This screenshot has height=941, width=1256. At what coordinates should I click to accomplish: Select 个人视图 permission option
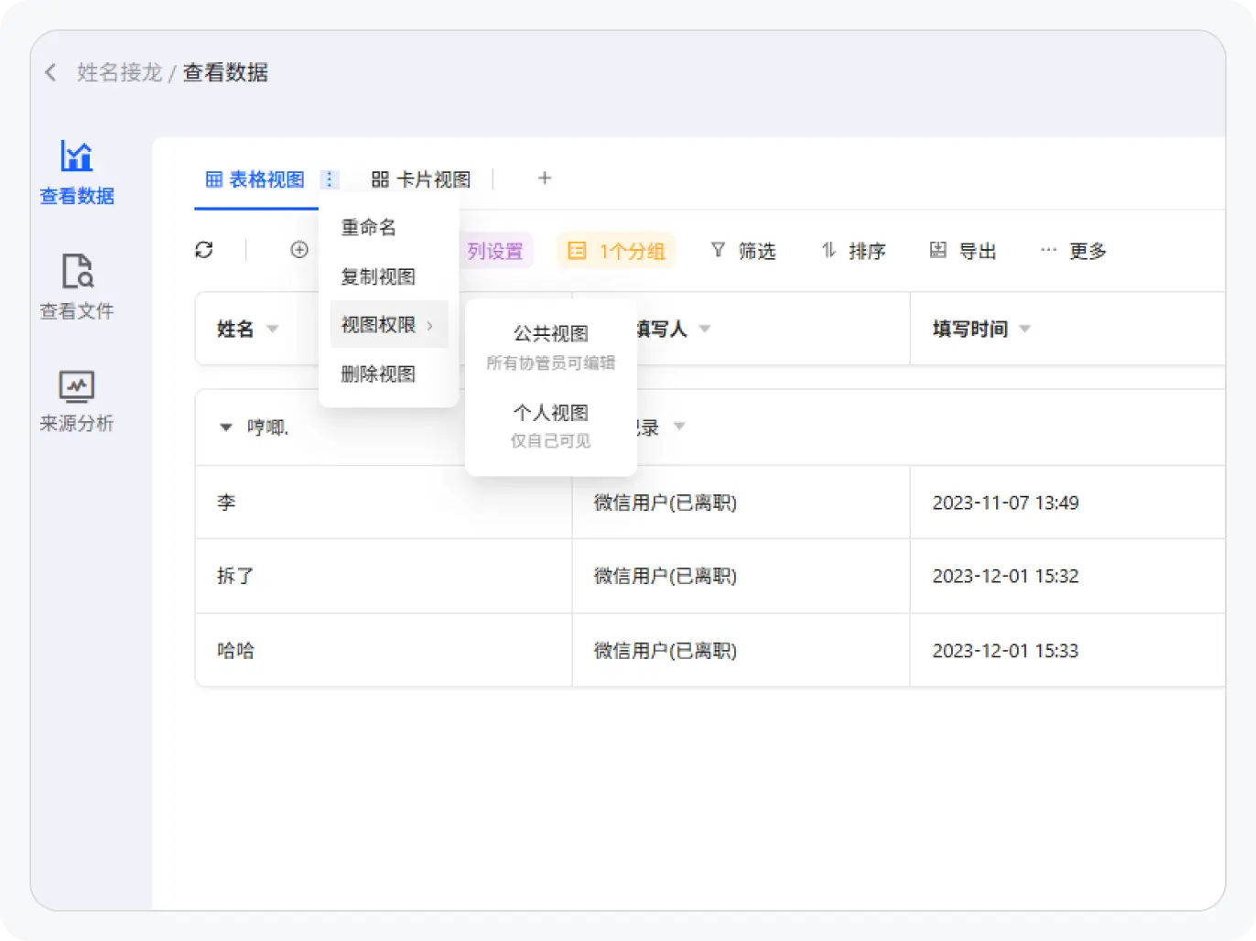click(x=551, y=426)
